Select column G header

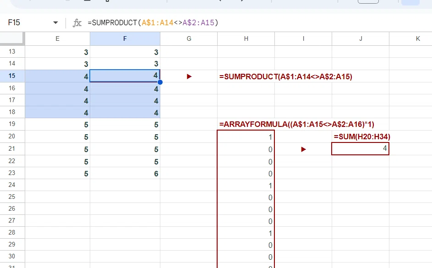[x=189, y=38]
